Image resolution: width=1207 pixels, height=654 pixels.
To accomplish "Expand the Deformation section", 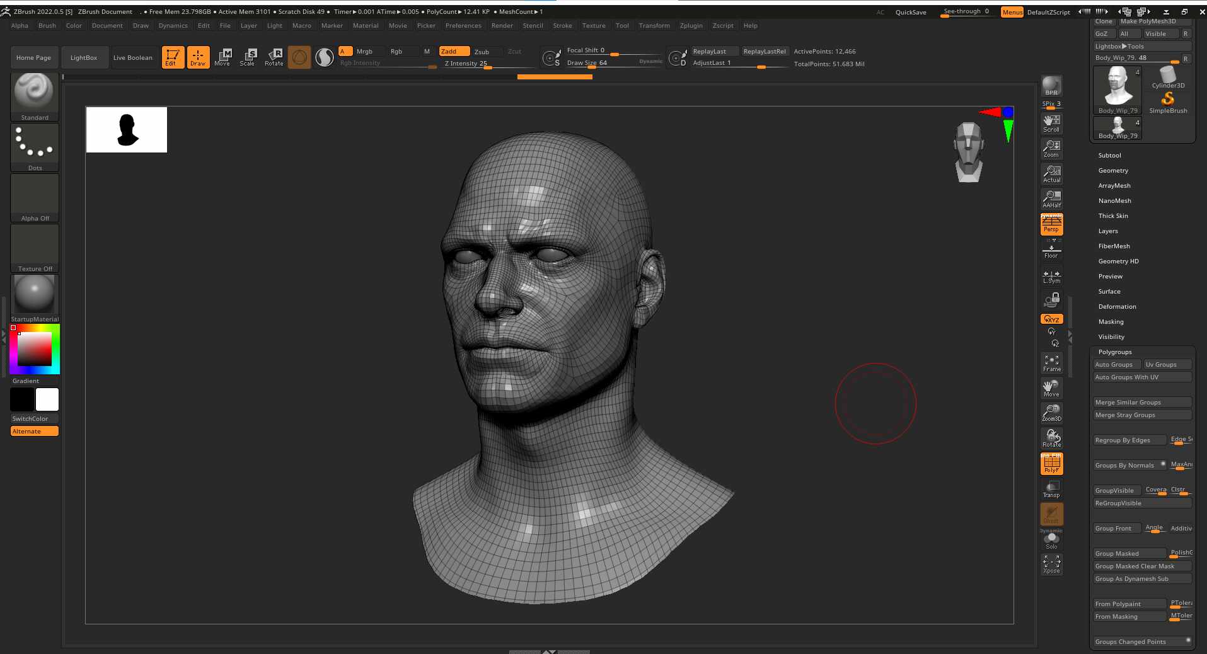I will point(1117,307).
